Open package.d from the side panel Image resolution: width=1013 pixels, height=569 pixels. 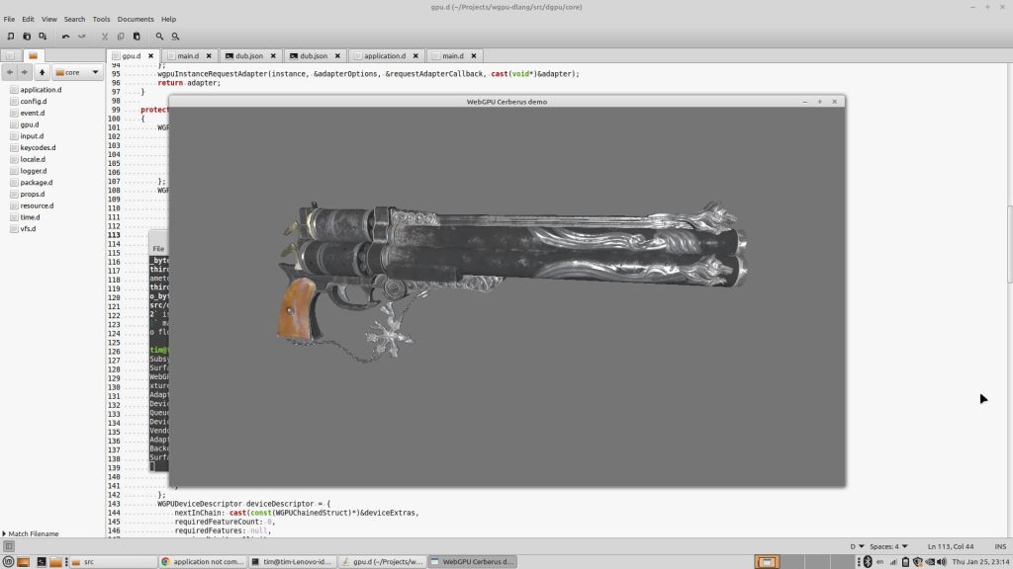pyautogui.click(x=37, y=183)
